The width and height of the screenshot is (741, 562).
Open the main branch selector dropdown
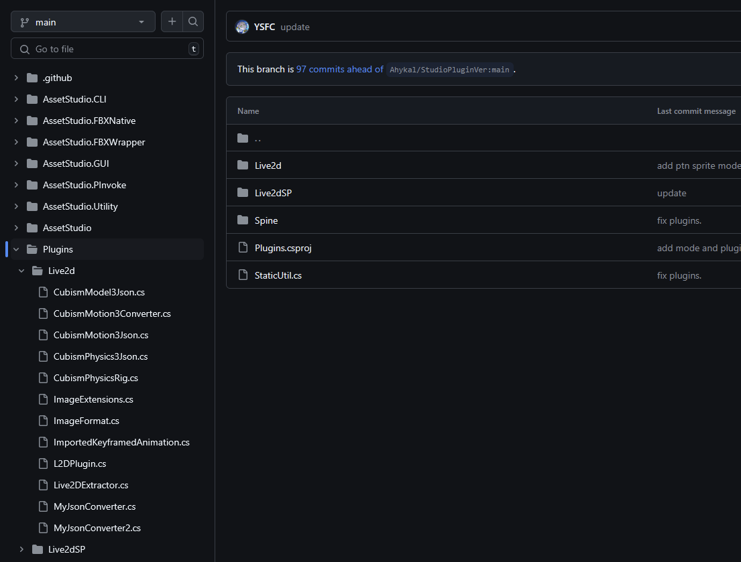coord(83,21)
